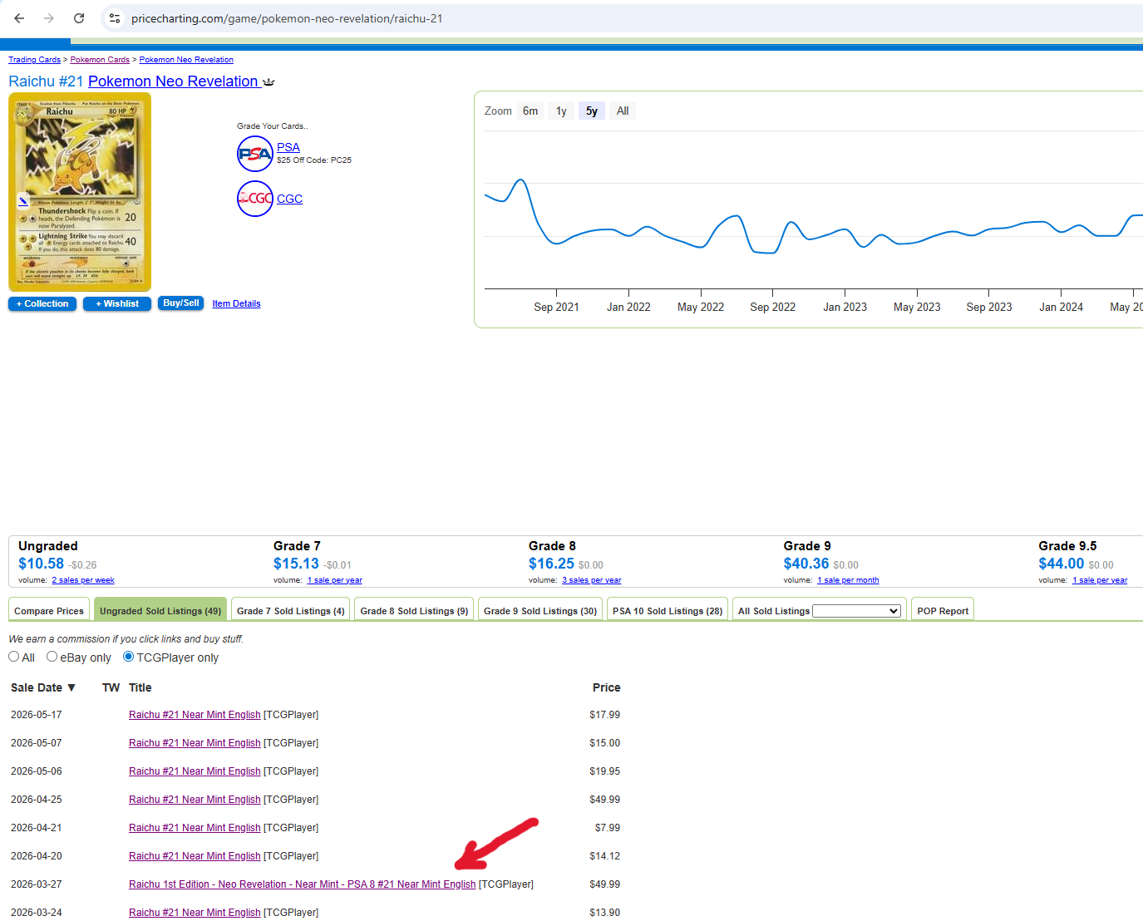This screenshot has width=1143, height=921.
Task: Open the Raichu card image thumbnail
Action: tap(80, 192)
